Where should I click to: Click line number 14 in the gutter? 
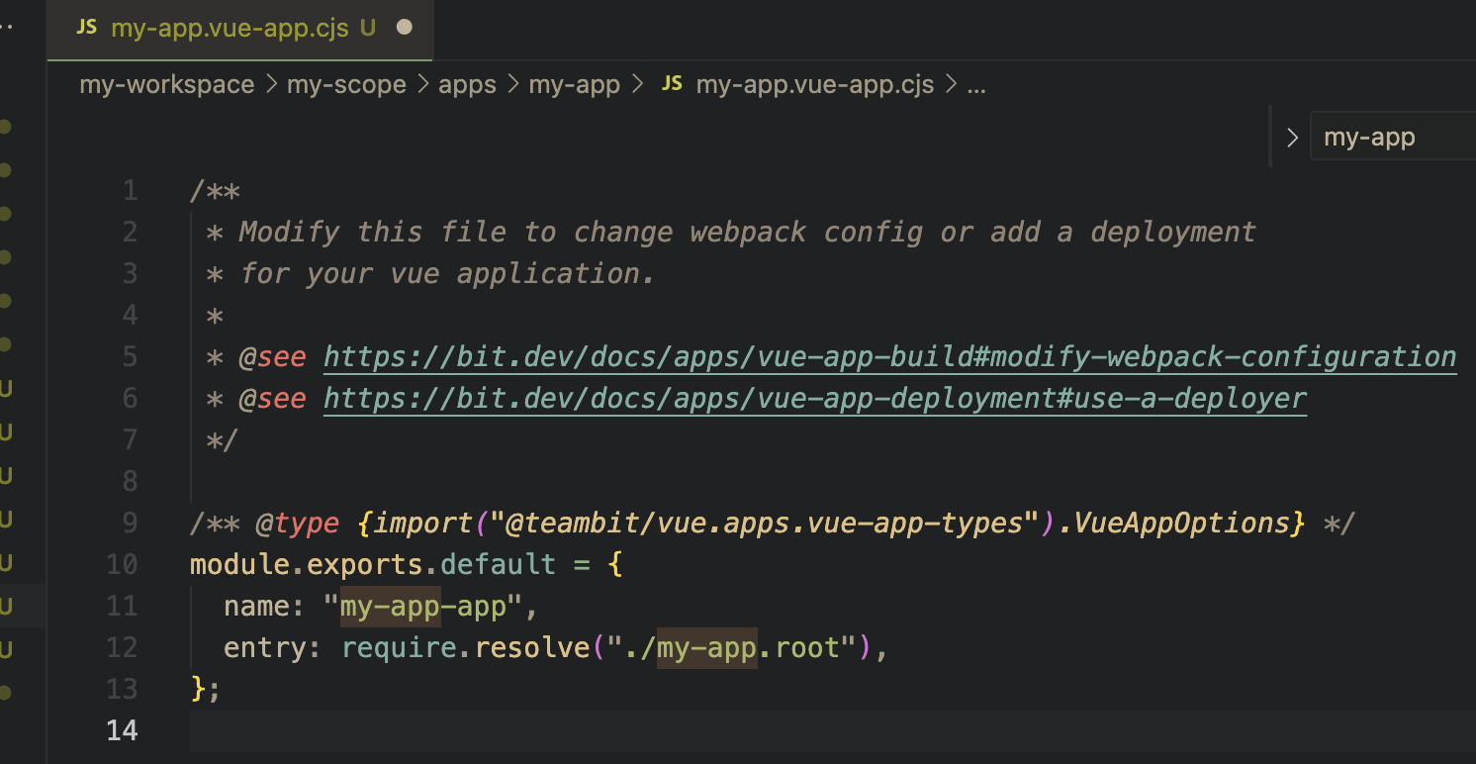122,730
